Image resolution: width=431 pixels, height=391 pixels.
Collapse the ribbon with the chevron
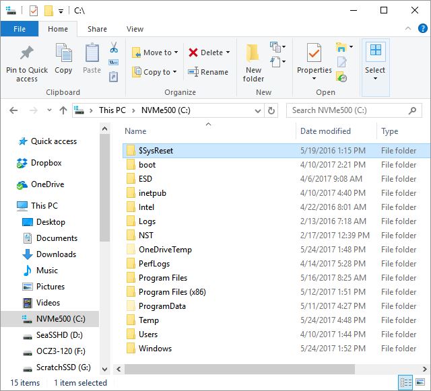point(408,28)
